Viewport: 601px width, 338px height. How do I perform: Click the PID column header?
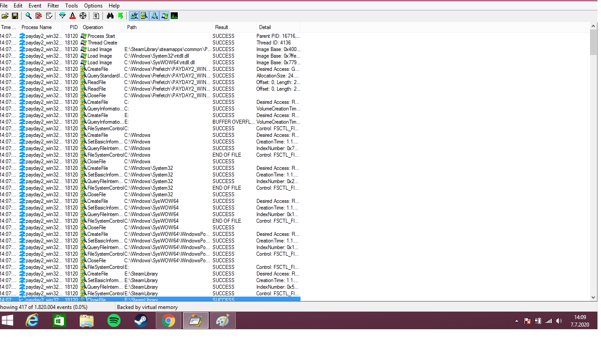(72, 27)
